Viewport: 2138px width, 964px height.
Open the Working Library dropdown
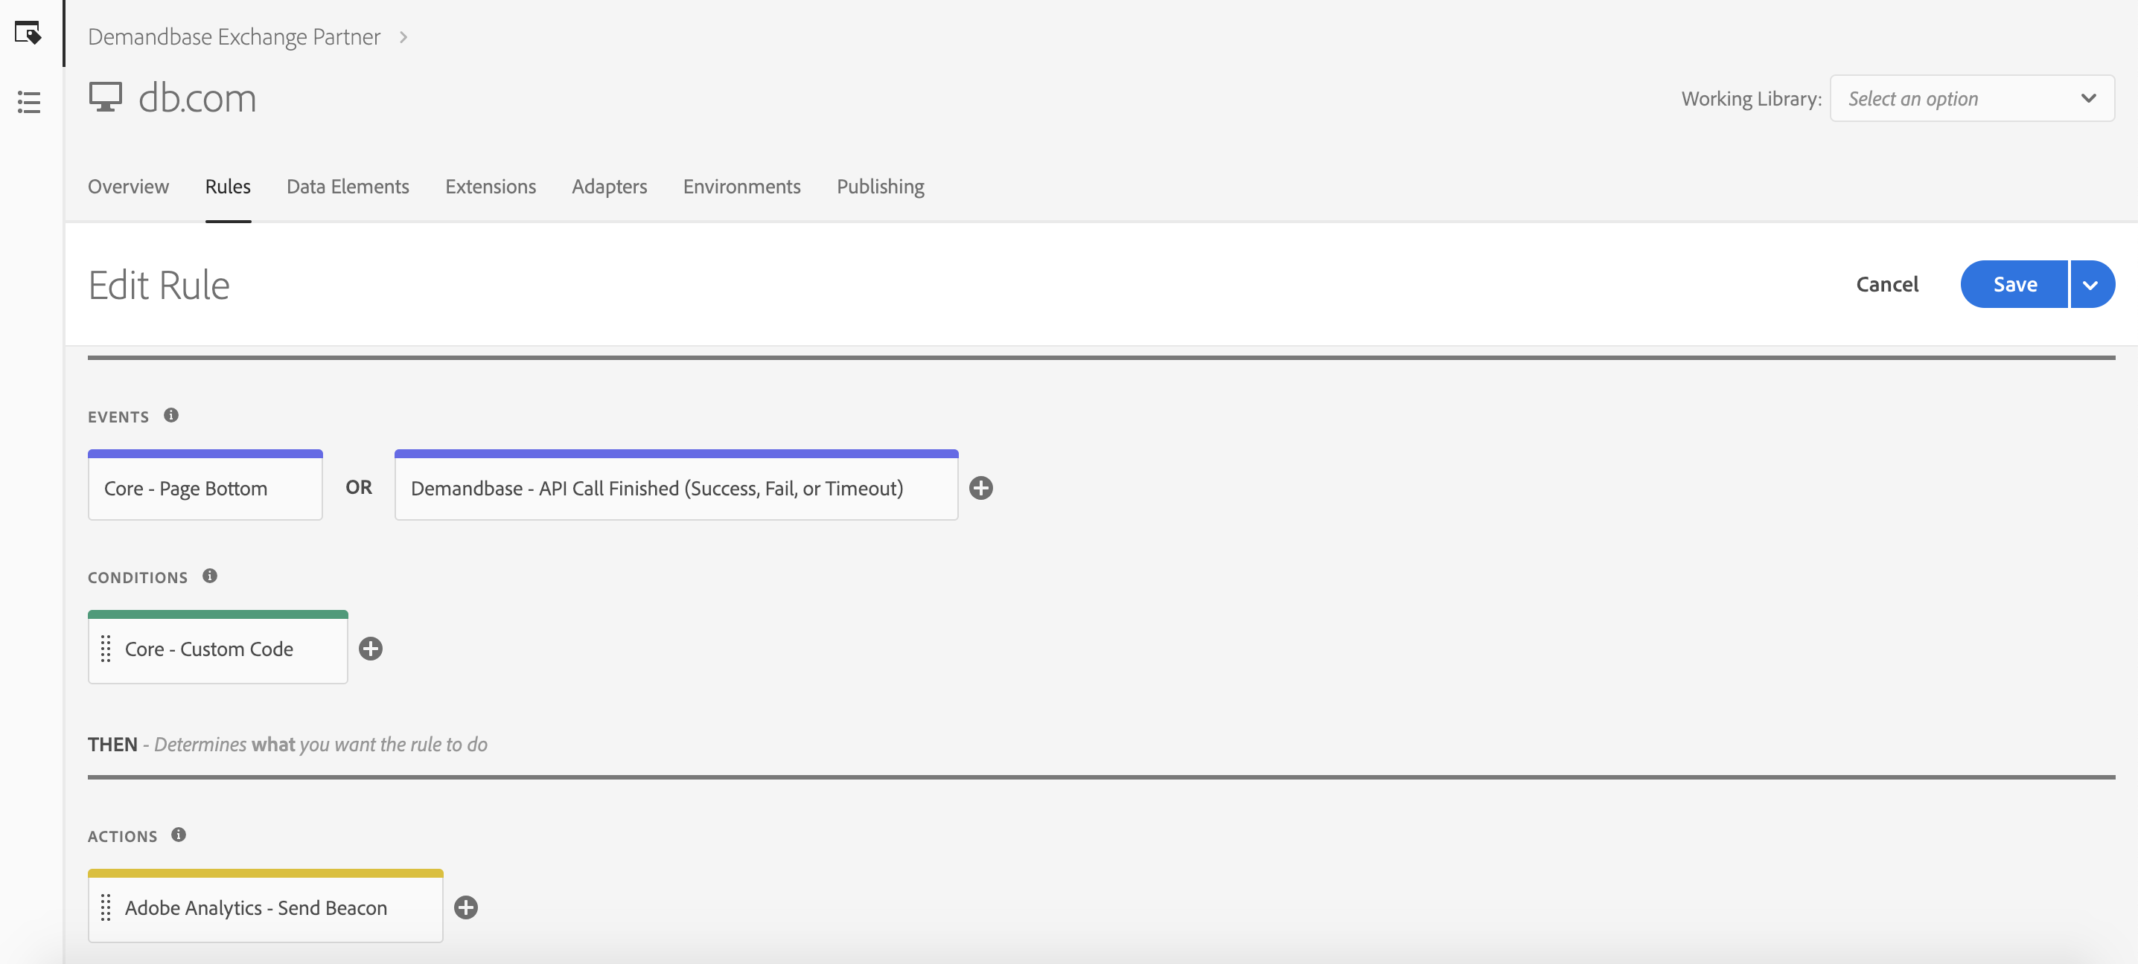coord(1972,99)
